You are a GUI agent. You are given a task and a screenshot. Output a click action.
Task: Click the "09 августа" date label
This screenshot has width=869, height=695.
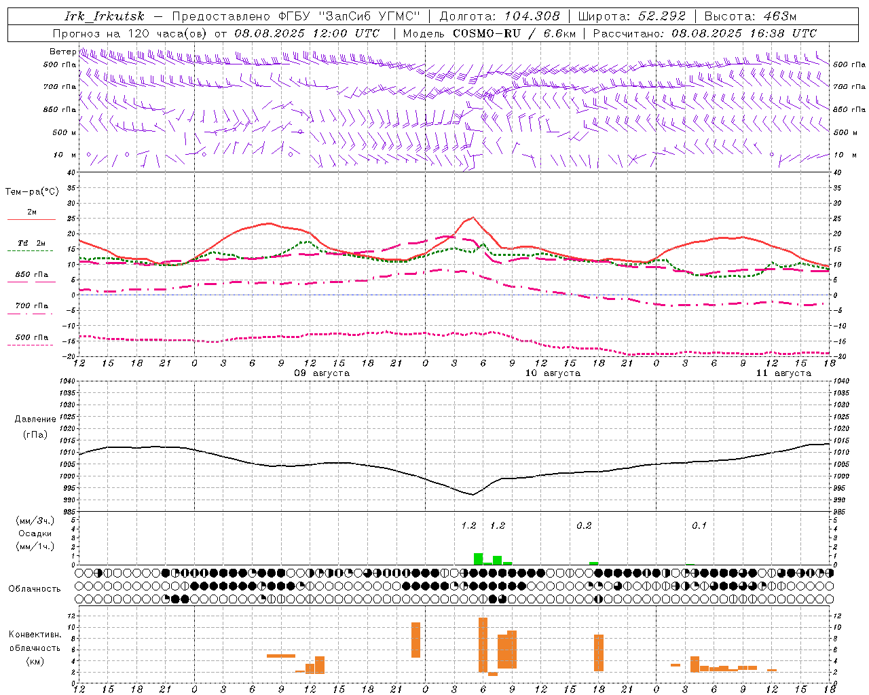(322, 373)
